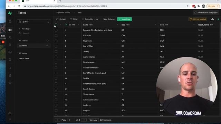The height and width of the screenshot is (124, 221).
Task: Go to the previous table page
Action: (x=57, y=120)
